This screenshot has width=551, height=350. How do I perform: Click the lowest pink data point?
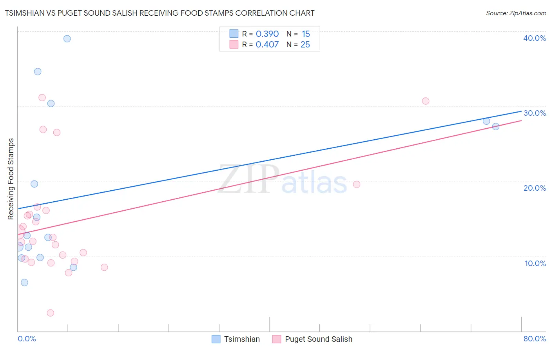click(51, 313)
